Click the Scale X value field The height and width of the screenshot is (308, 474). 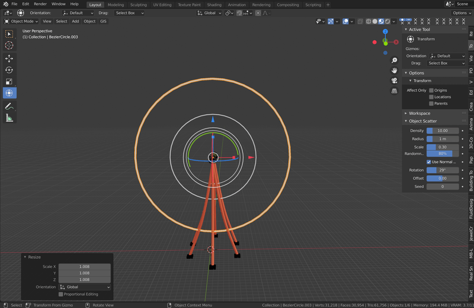coord(84,267)
